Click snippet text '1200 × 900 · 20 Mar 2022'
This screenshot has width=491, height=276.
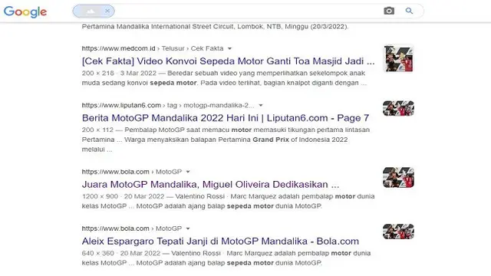pos(123,196)
